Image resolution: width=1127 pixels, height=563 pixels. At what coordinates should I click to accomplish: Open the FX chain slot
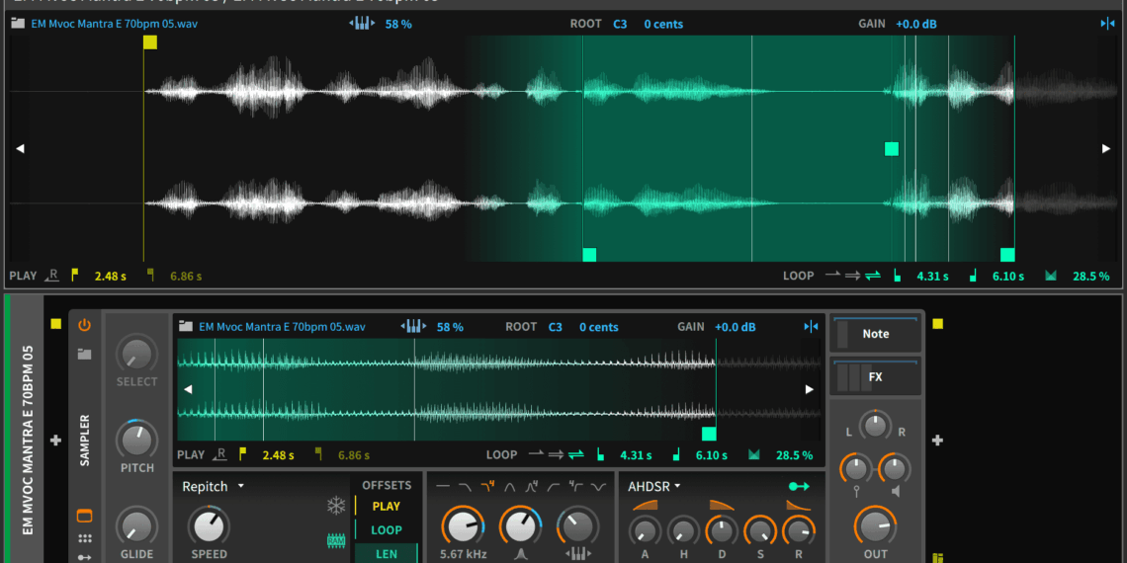tap(875, 377)
